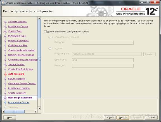161x122 pixels.
Task: Click the vertical scrollbar thumb in steps panel
Action: 39,59
